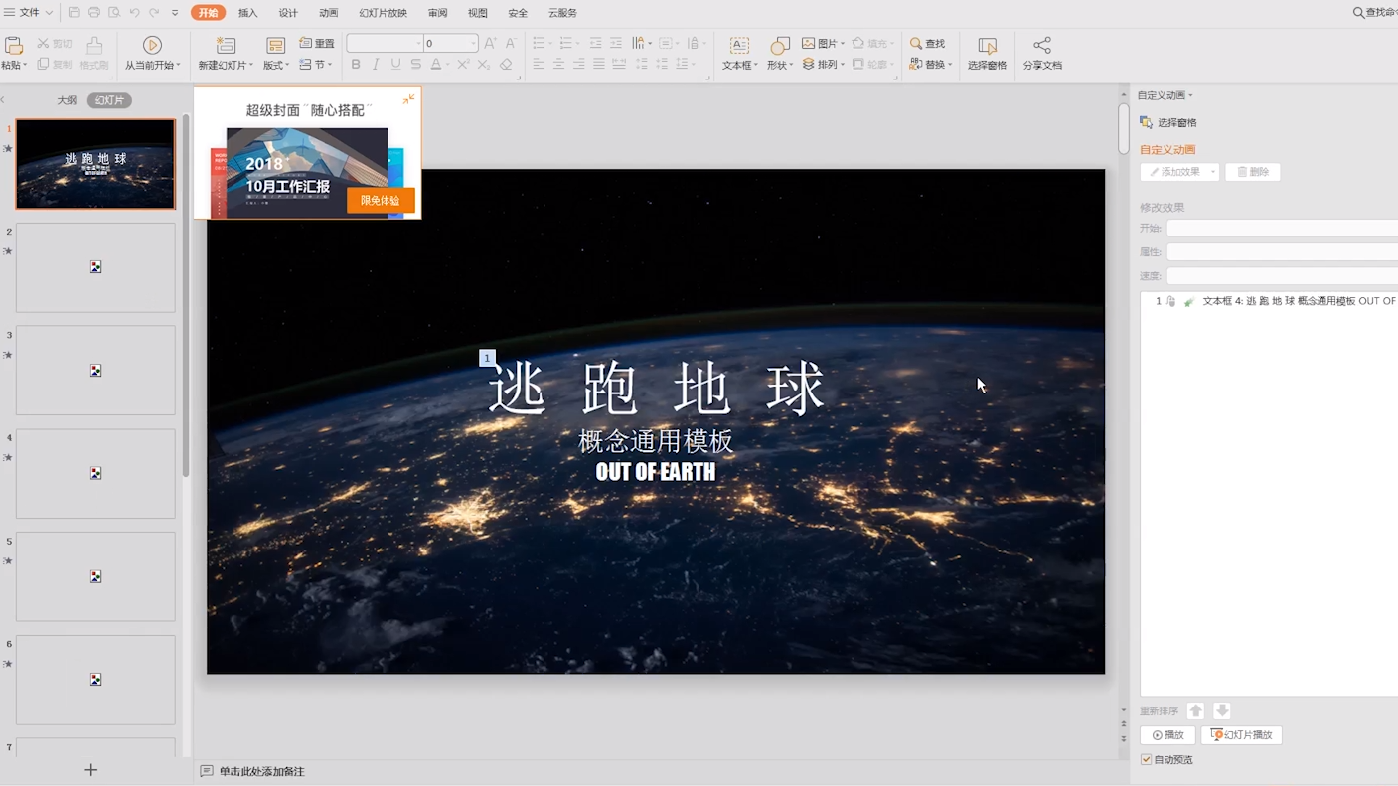Redo the last action
The image size is (1398, 786).
[154, 13]
